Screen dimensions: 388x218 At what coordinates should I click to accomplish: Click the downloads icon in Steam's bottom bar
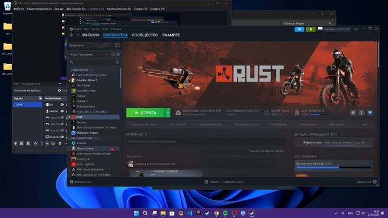point(206,182)
